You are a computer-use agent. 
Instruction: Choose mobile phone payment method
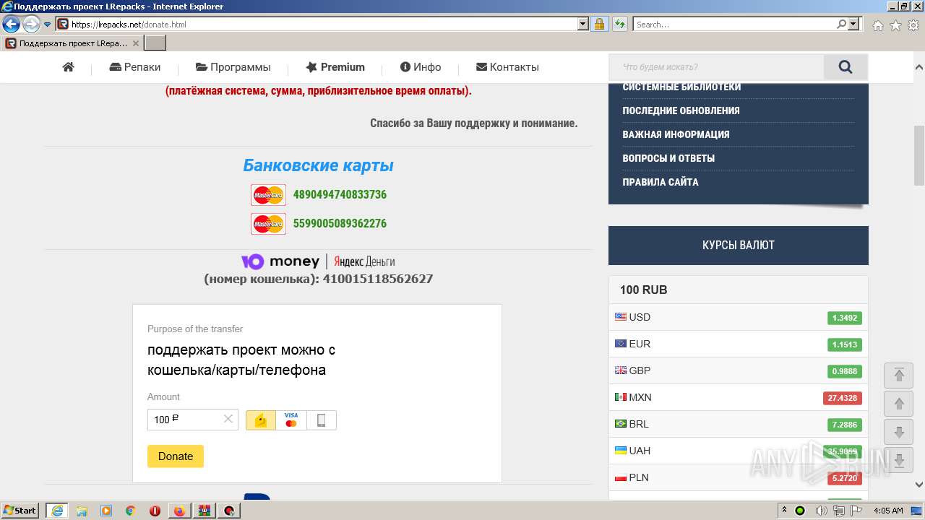(x=322, y=420)
